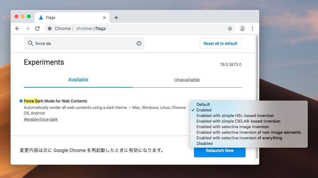The width and height of the screenshot is (318, 178).
Task: Click the green maximize window button
Action: click(x=29, y=16)
